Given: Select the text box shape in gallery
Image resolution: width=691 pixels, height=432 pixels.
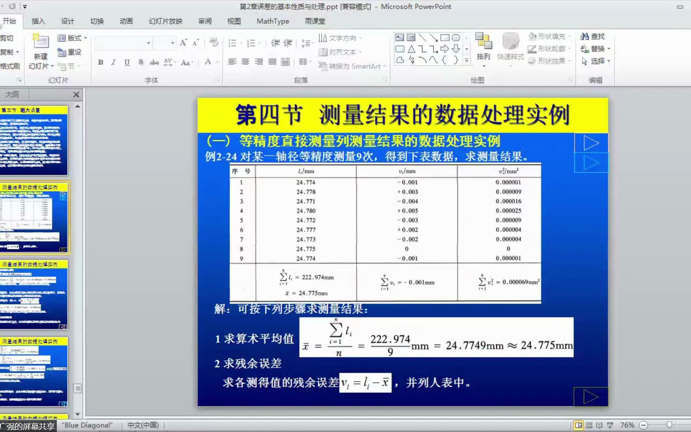Looking at the screenshot, I should pyautogui.click(x=399, y=38).
